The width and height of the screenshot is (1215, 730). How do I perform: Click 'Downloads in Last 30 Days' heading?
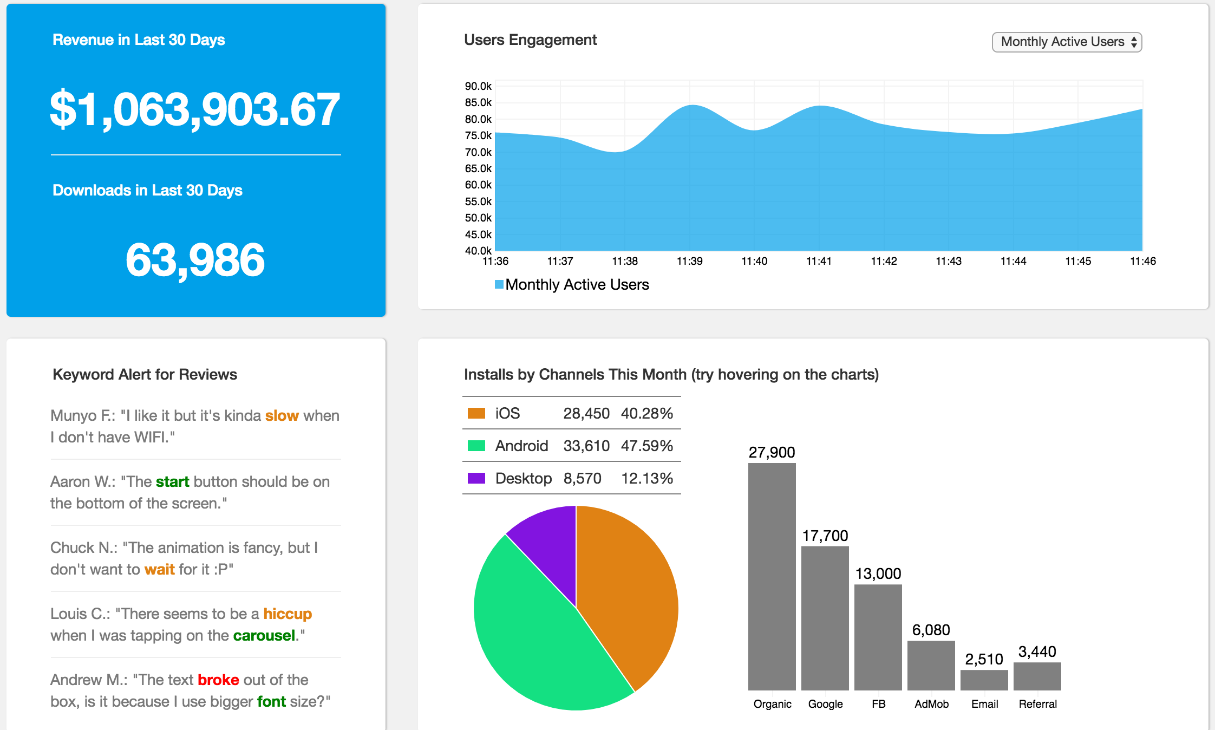[147, 190]
